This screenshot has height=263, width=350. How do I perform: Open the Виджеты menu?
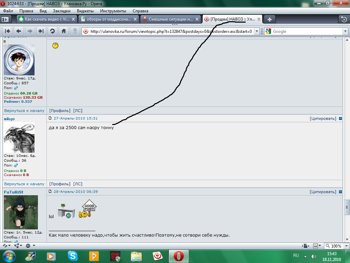(x=85, y=11)
